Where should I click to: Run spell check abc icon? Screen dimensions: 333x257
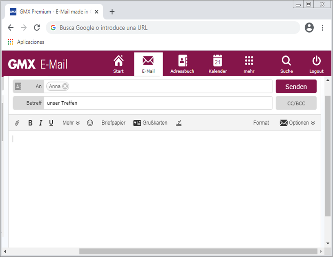[x=179, y=123]
